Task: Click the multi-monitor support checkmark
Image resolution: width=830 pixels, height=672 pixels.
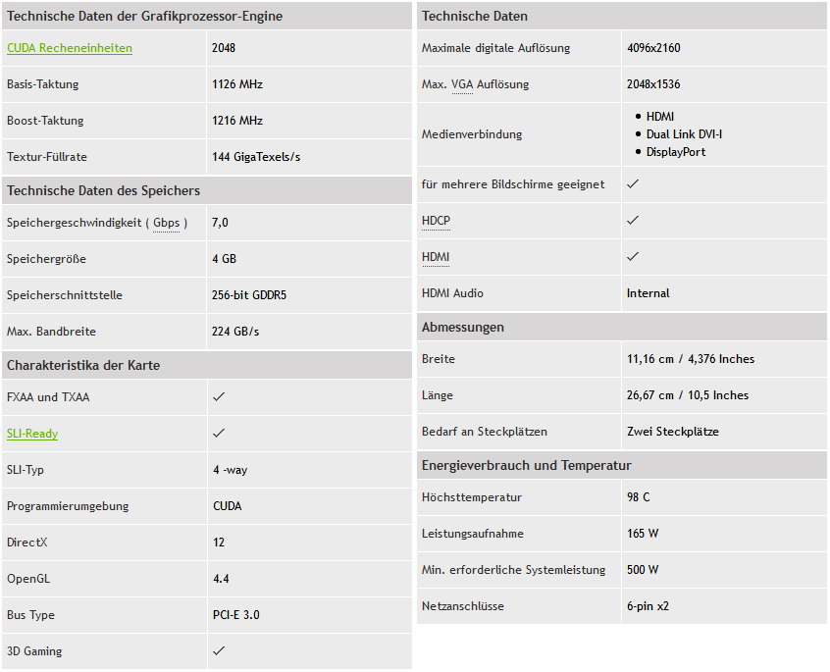Action: click(633, 184)
